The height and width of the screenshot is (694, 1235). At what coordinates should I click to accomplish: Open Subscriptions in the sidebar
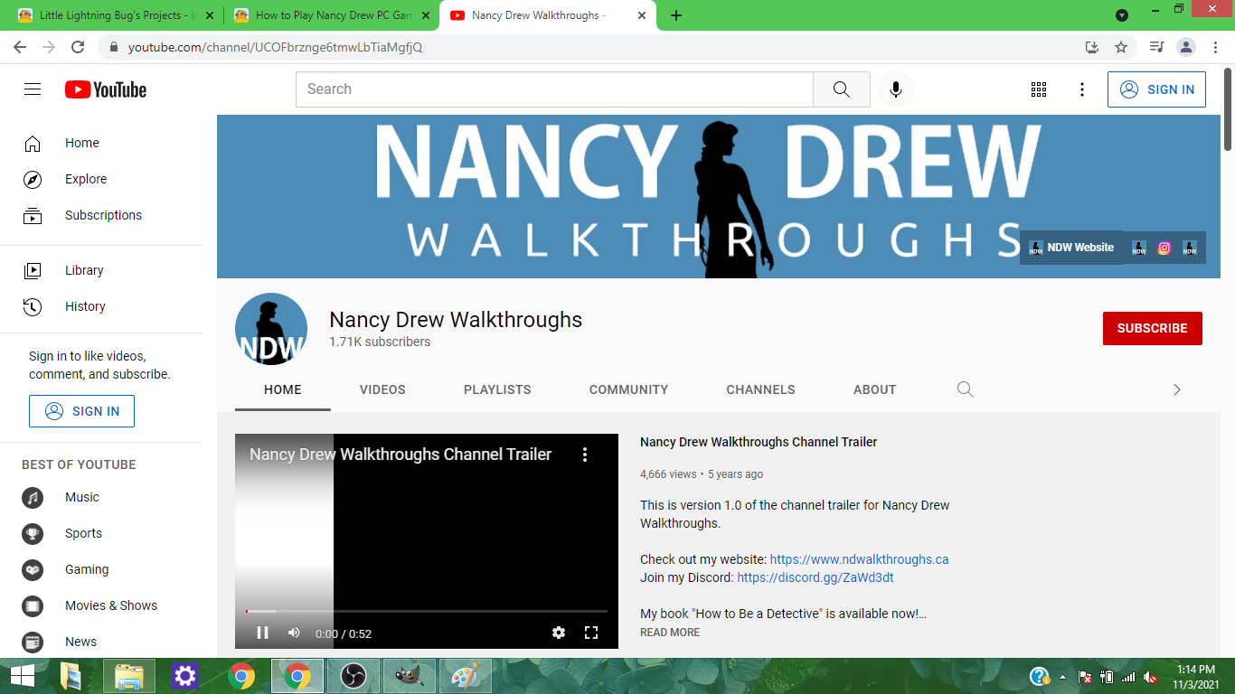click(x=101, y=215)
